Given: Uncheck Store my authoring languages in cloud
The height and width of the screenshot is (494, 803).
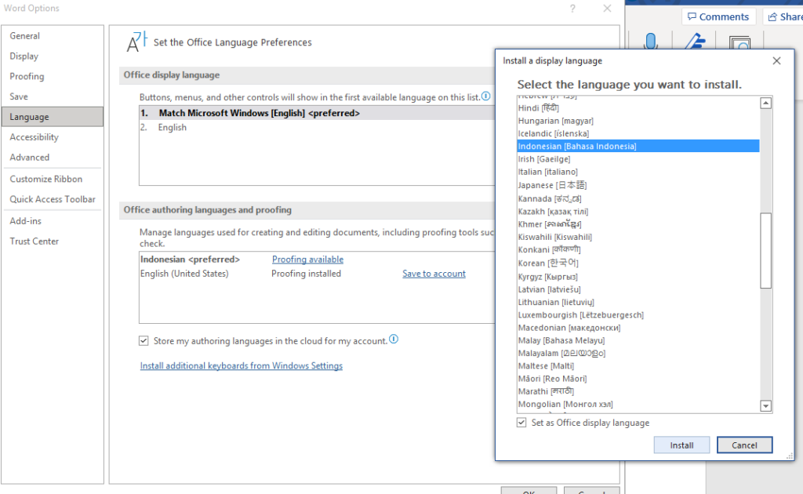Looking at the screenshot, I should pyautogui.click(x=144, y=341).
